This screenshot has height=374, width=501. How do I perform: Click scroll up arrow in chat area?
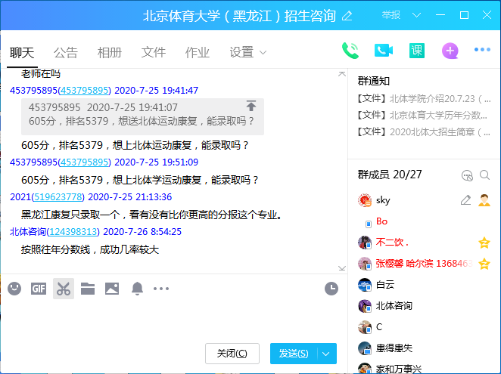(x=342, y=74)
